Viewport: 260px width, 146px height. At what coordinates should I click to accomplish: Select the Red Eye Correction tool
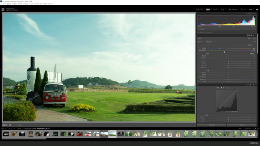203,32
